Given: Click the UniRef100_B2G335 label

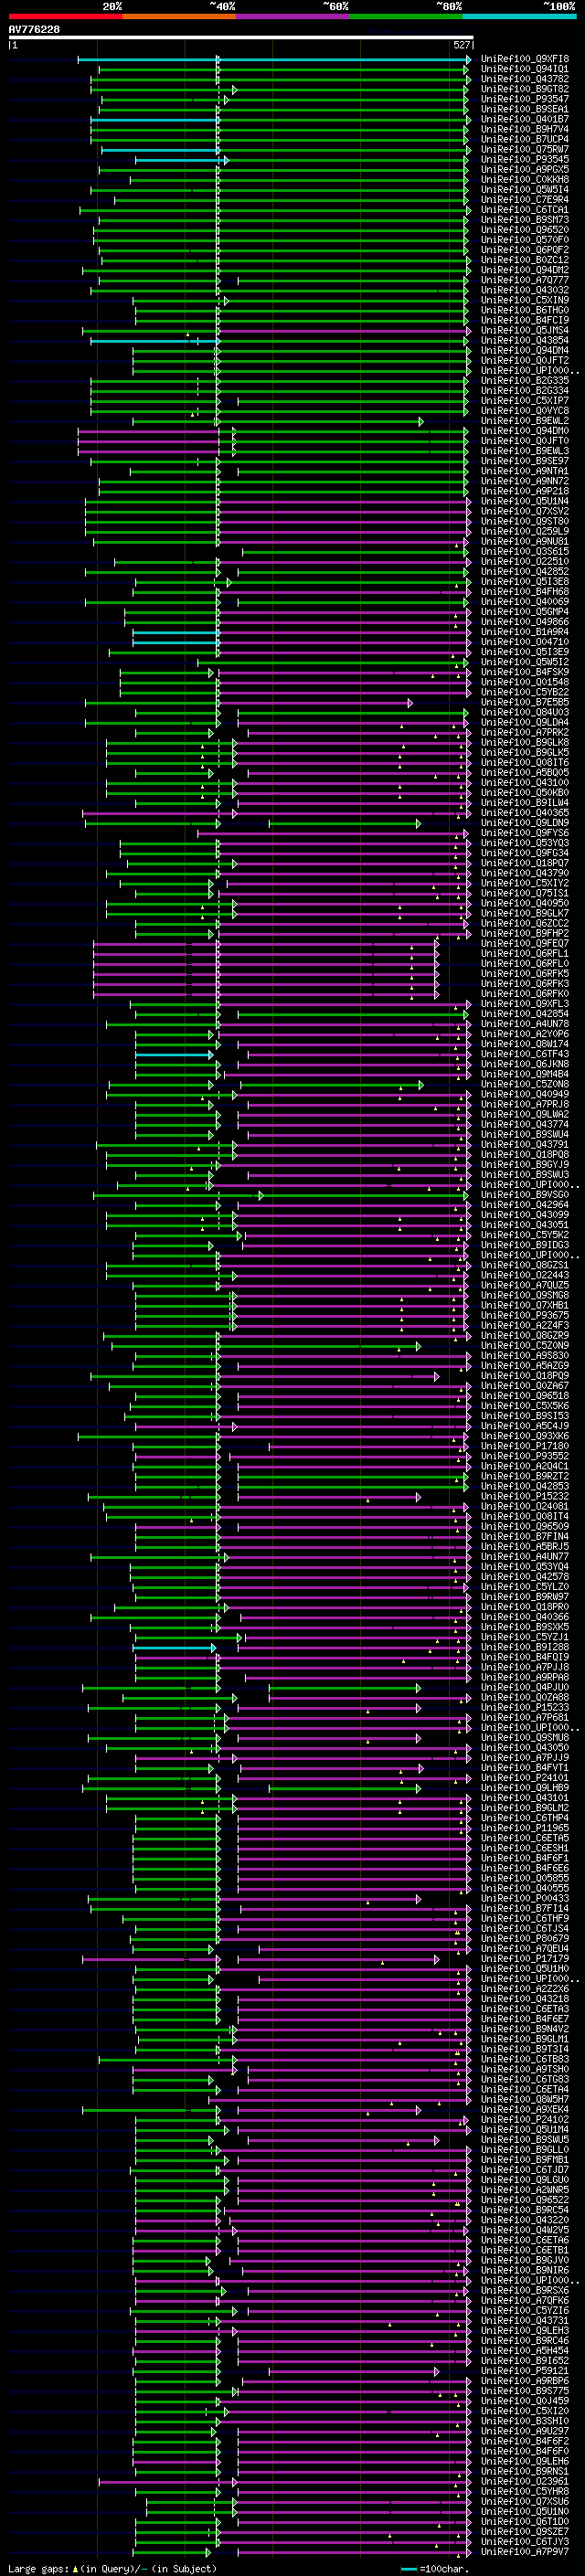Looking at the screenshot, I should (525, 380).
